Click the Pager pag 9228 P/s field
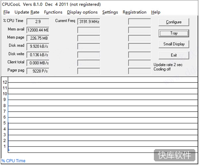The image size is (199, 165). point(38,71)
